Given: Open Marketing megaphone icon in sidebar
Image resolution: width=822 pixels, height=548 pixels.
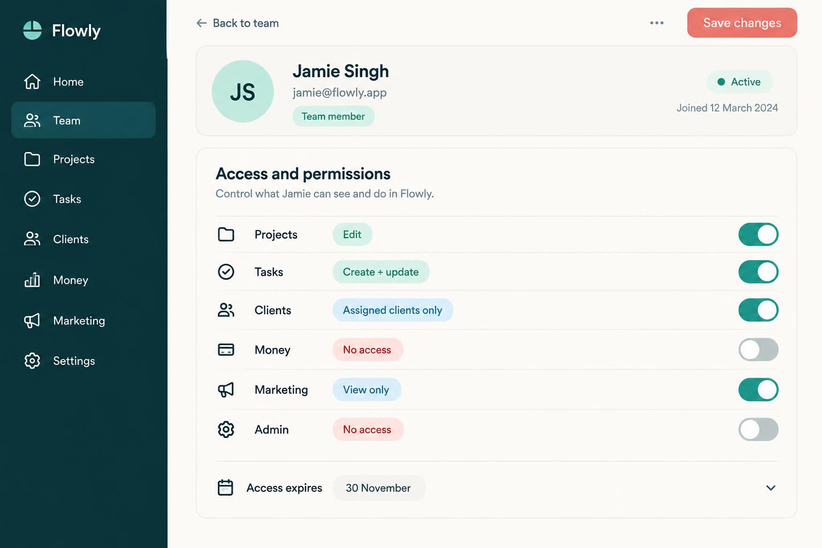Looking at the screenshot, I should 32,321.
